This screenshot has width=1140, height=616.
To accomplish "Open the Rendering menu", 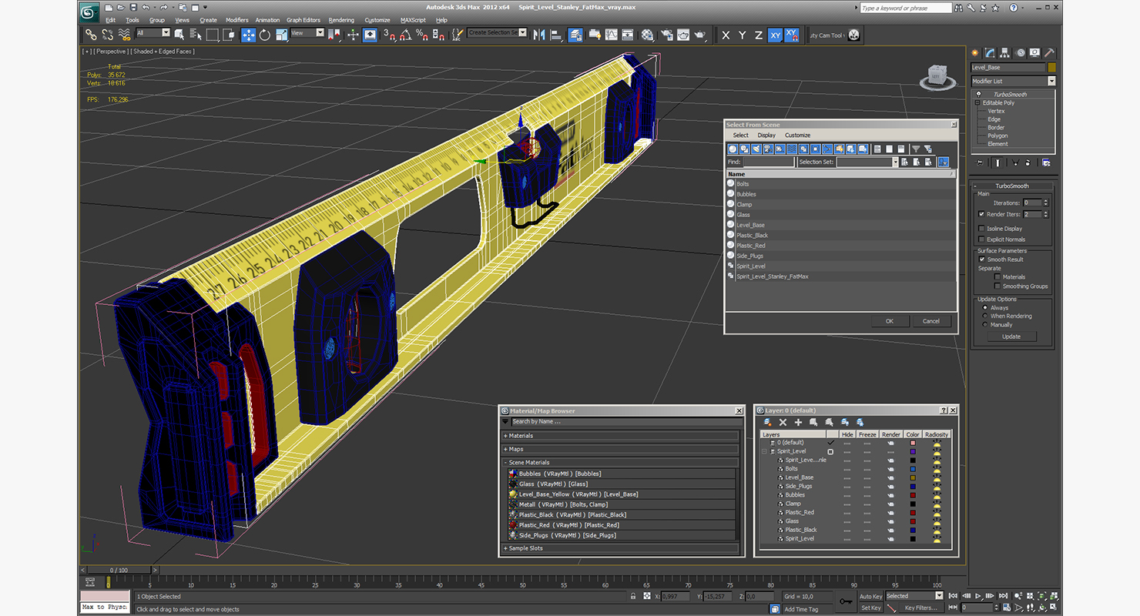I will tap(341, 20).
